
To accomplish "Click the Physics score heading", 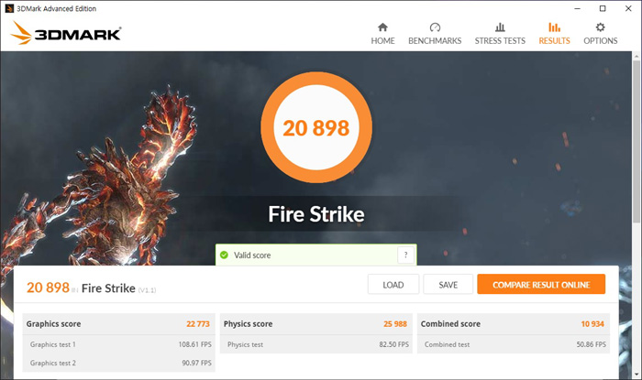I will click(x=249, y=324).
